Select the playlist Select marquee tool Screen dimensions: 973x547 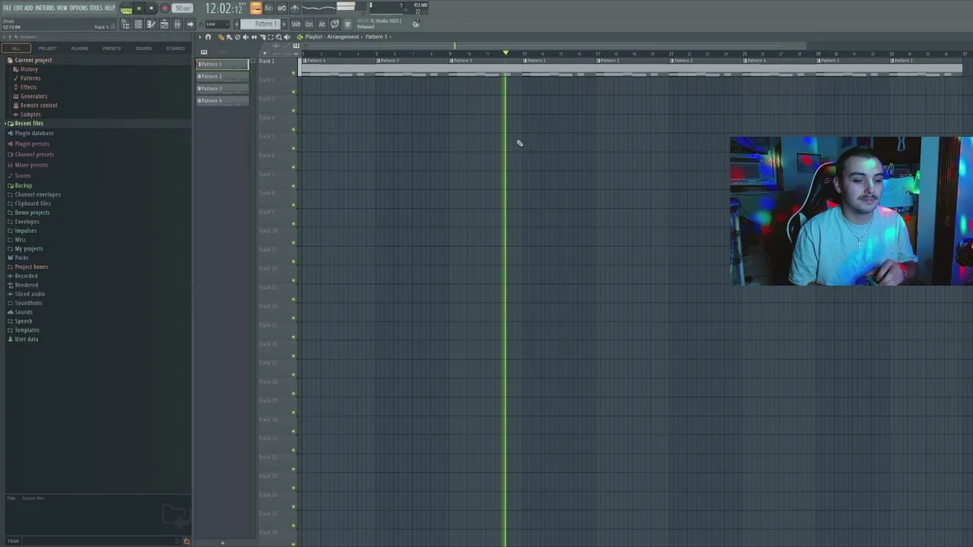(271, 37)
